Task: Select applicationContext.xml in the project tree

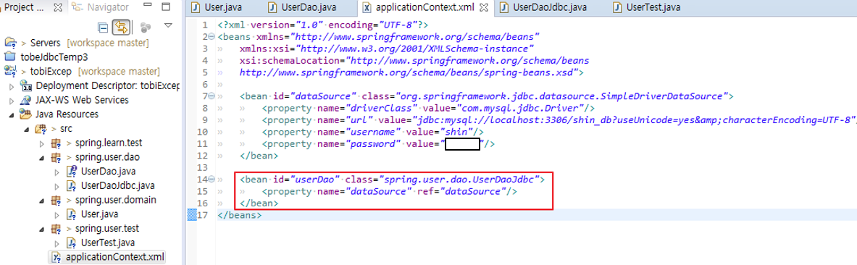Action: tap(114, 257)
